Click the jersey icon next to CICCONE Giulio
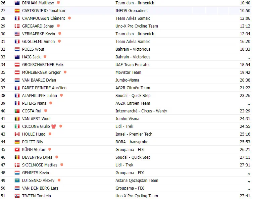Image resolution: width=253 pixels, height=199 pixels. coord(54,127)
